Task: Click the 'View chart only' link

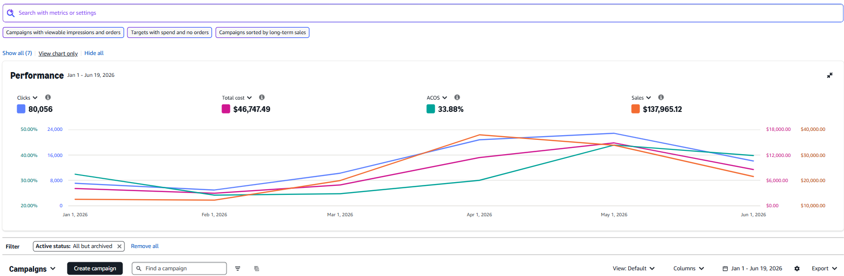Action: (58, 54)
